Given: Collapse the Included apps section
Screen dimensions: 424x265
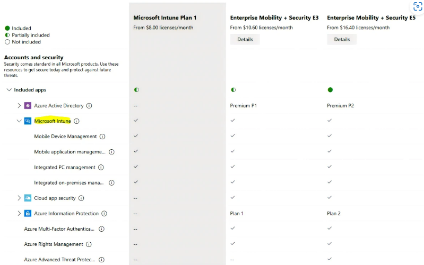Looking at the screenshot, I should pos(9,90).
